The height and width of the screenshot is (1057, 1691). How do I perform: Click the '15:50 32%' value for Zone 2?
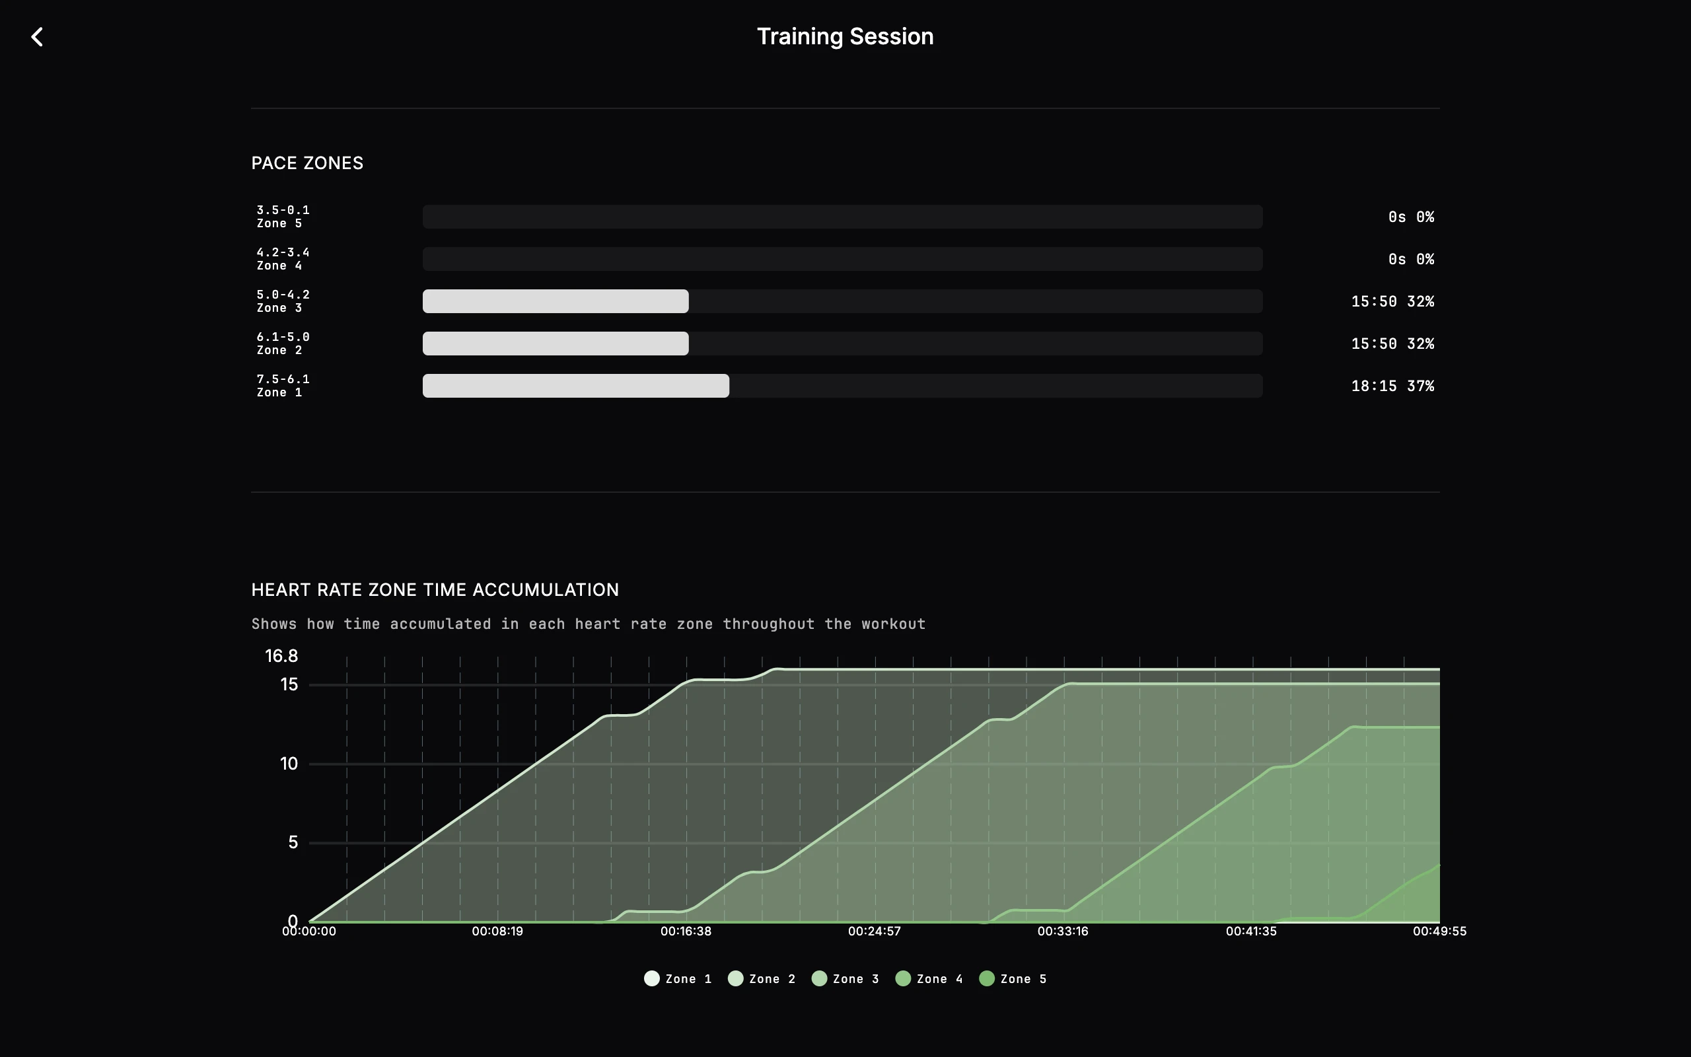coord(1392,344)
